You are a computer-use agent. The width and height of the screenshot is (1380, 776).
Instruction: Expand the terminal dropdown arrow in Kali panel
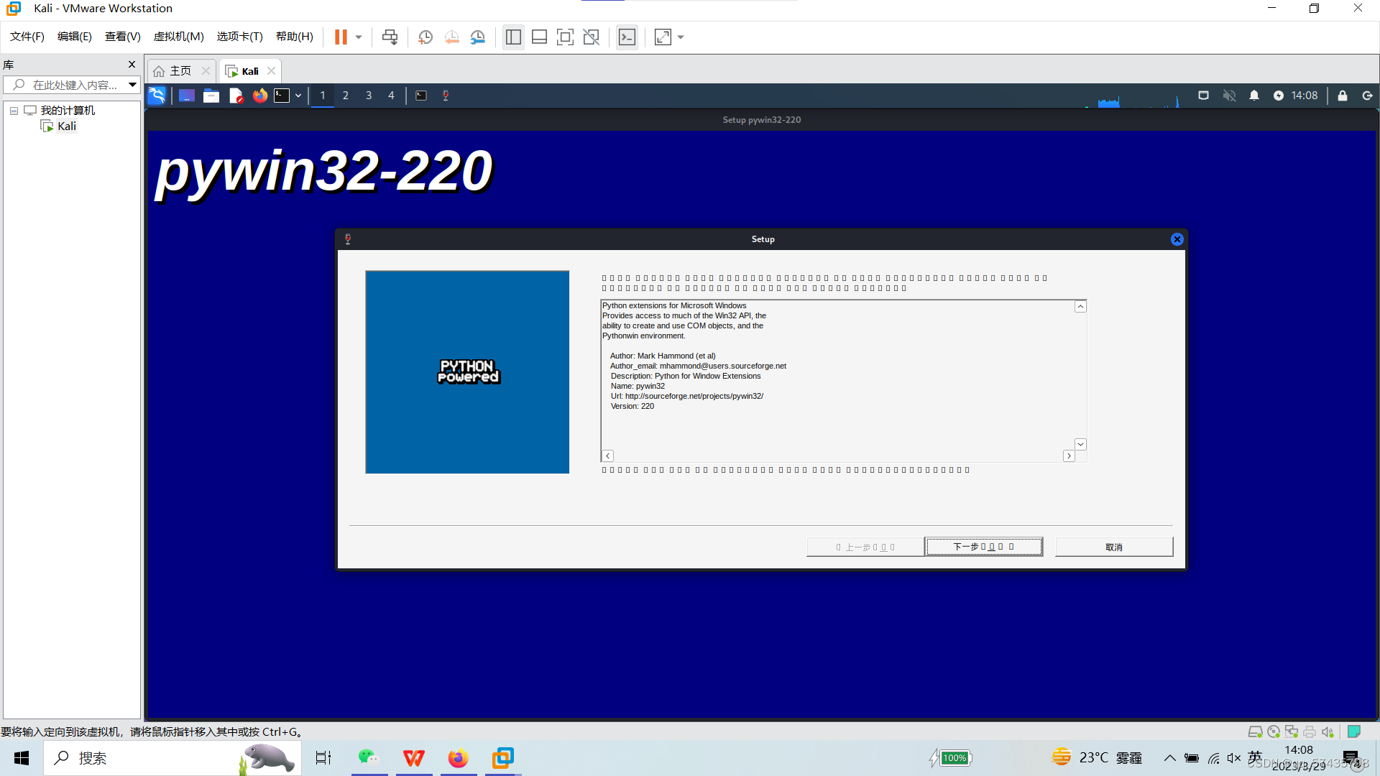pyautogui.click(x=298, y=96)
